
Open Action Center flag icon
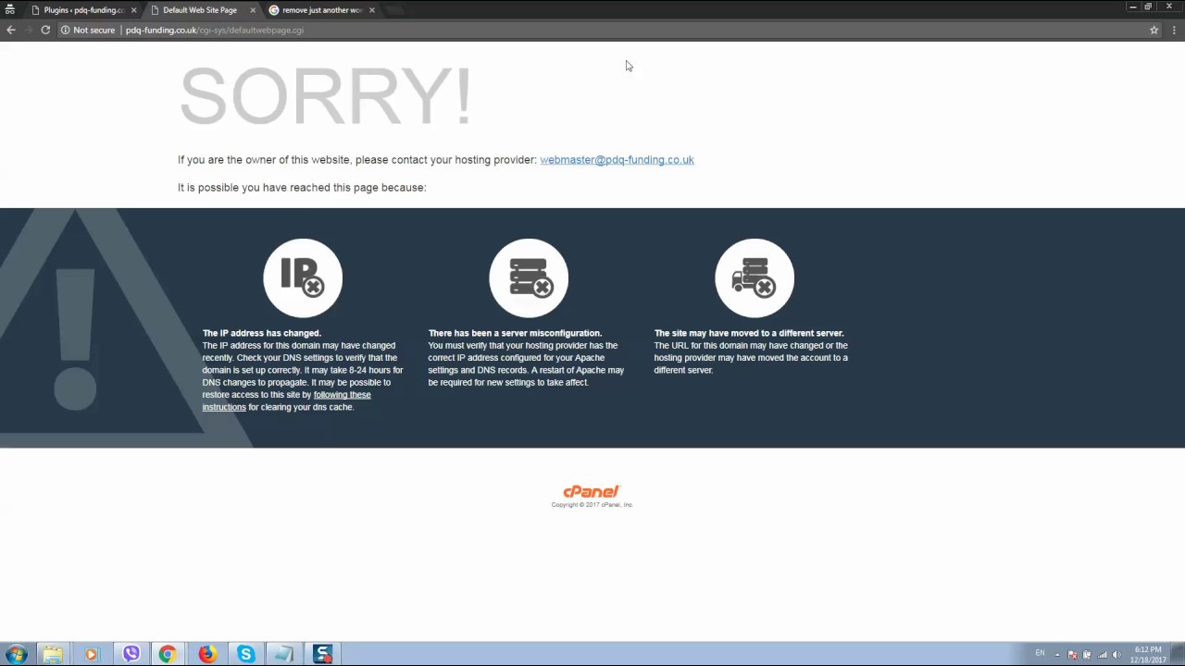[x=1073, y=655]
